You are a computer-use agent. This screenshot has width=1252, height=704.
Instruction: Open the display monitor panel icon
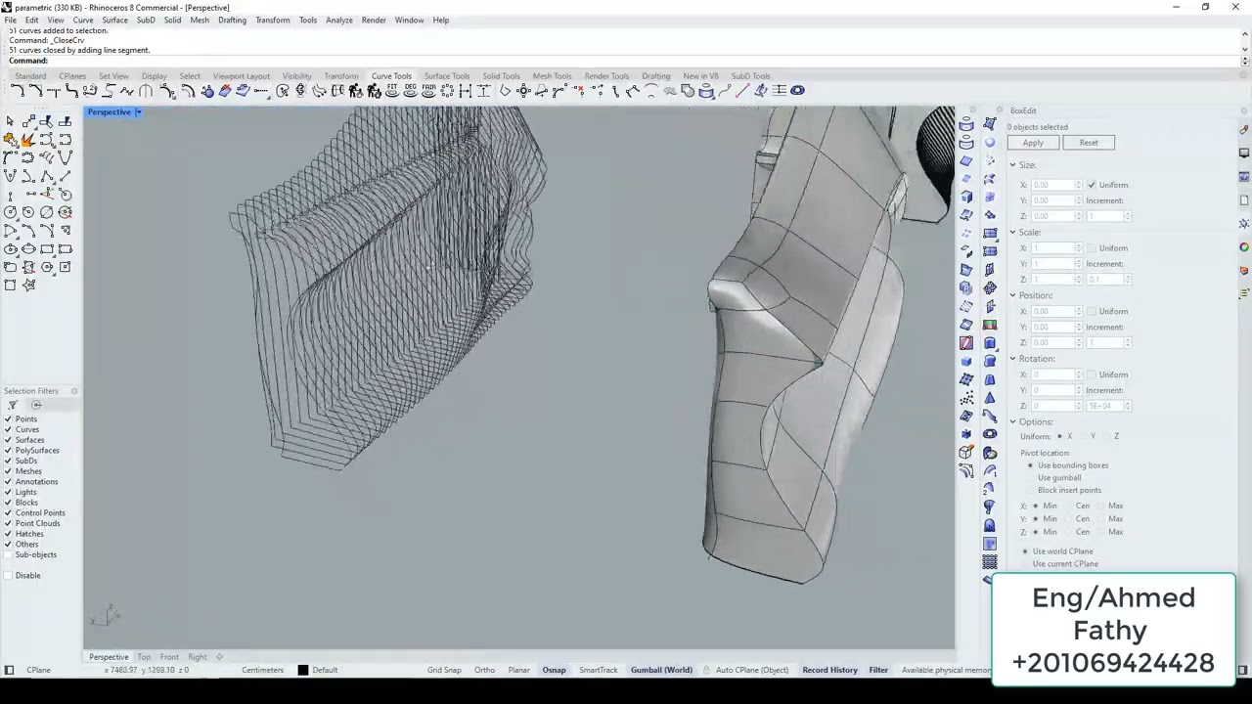(x=1243, y=154)
